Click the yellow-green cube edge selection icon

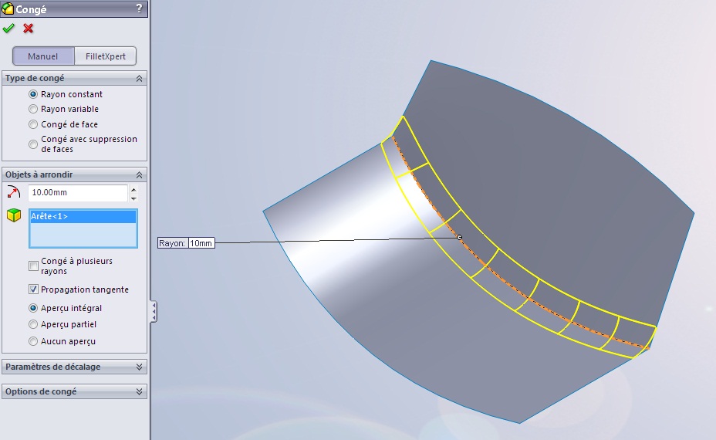pos(13,215)
